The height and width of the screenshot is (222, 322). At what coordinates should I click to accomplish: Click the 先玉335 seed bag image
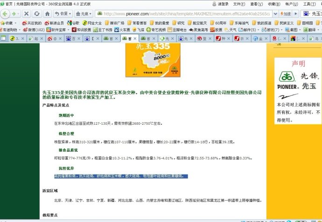153,60
